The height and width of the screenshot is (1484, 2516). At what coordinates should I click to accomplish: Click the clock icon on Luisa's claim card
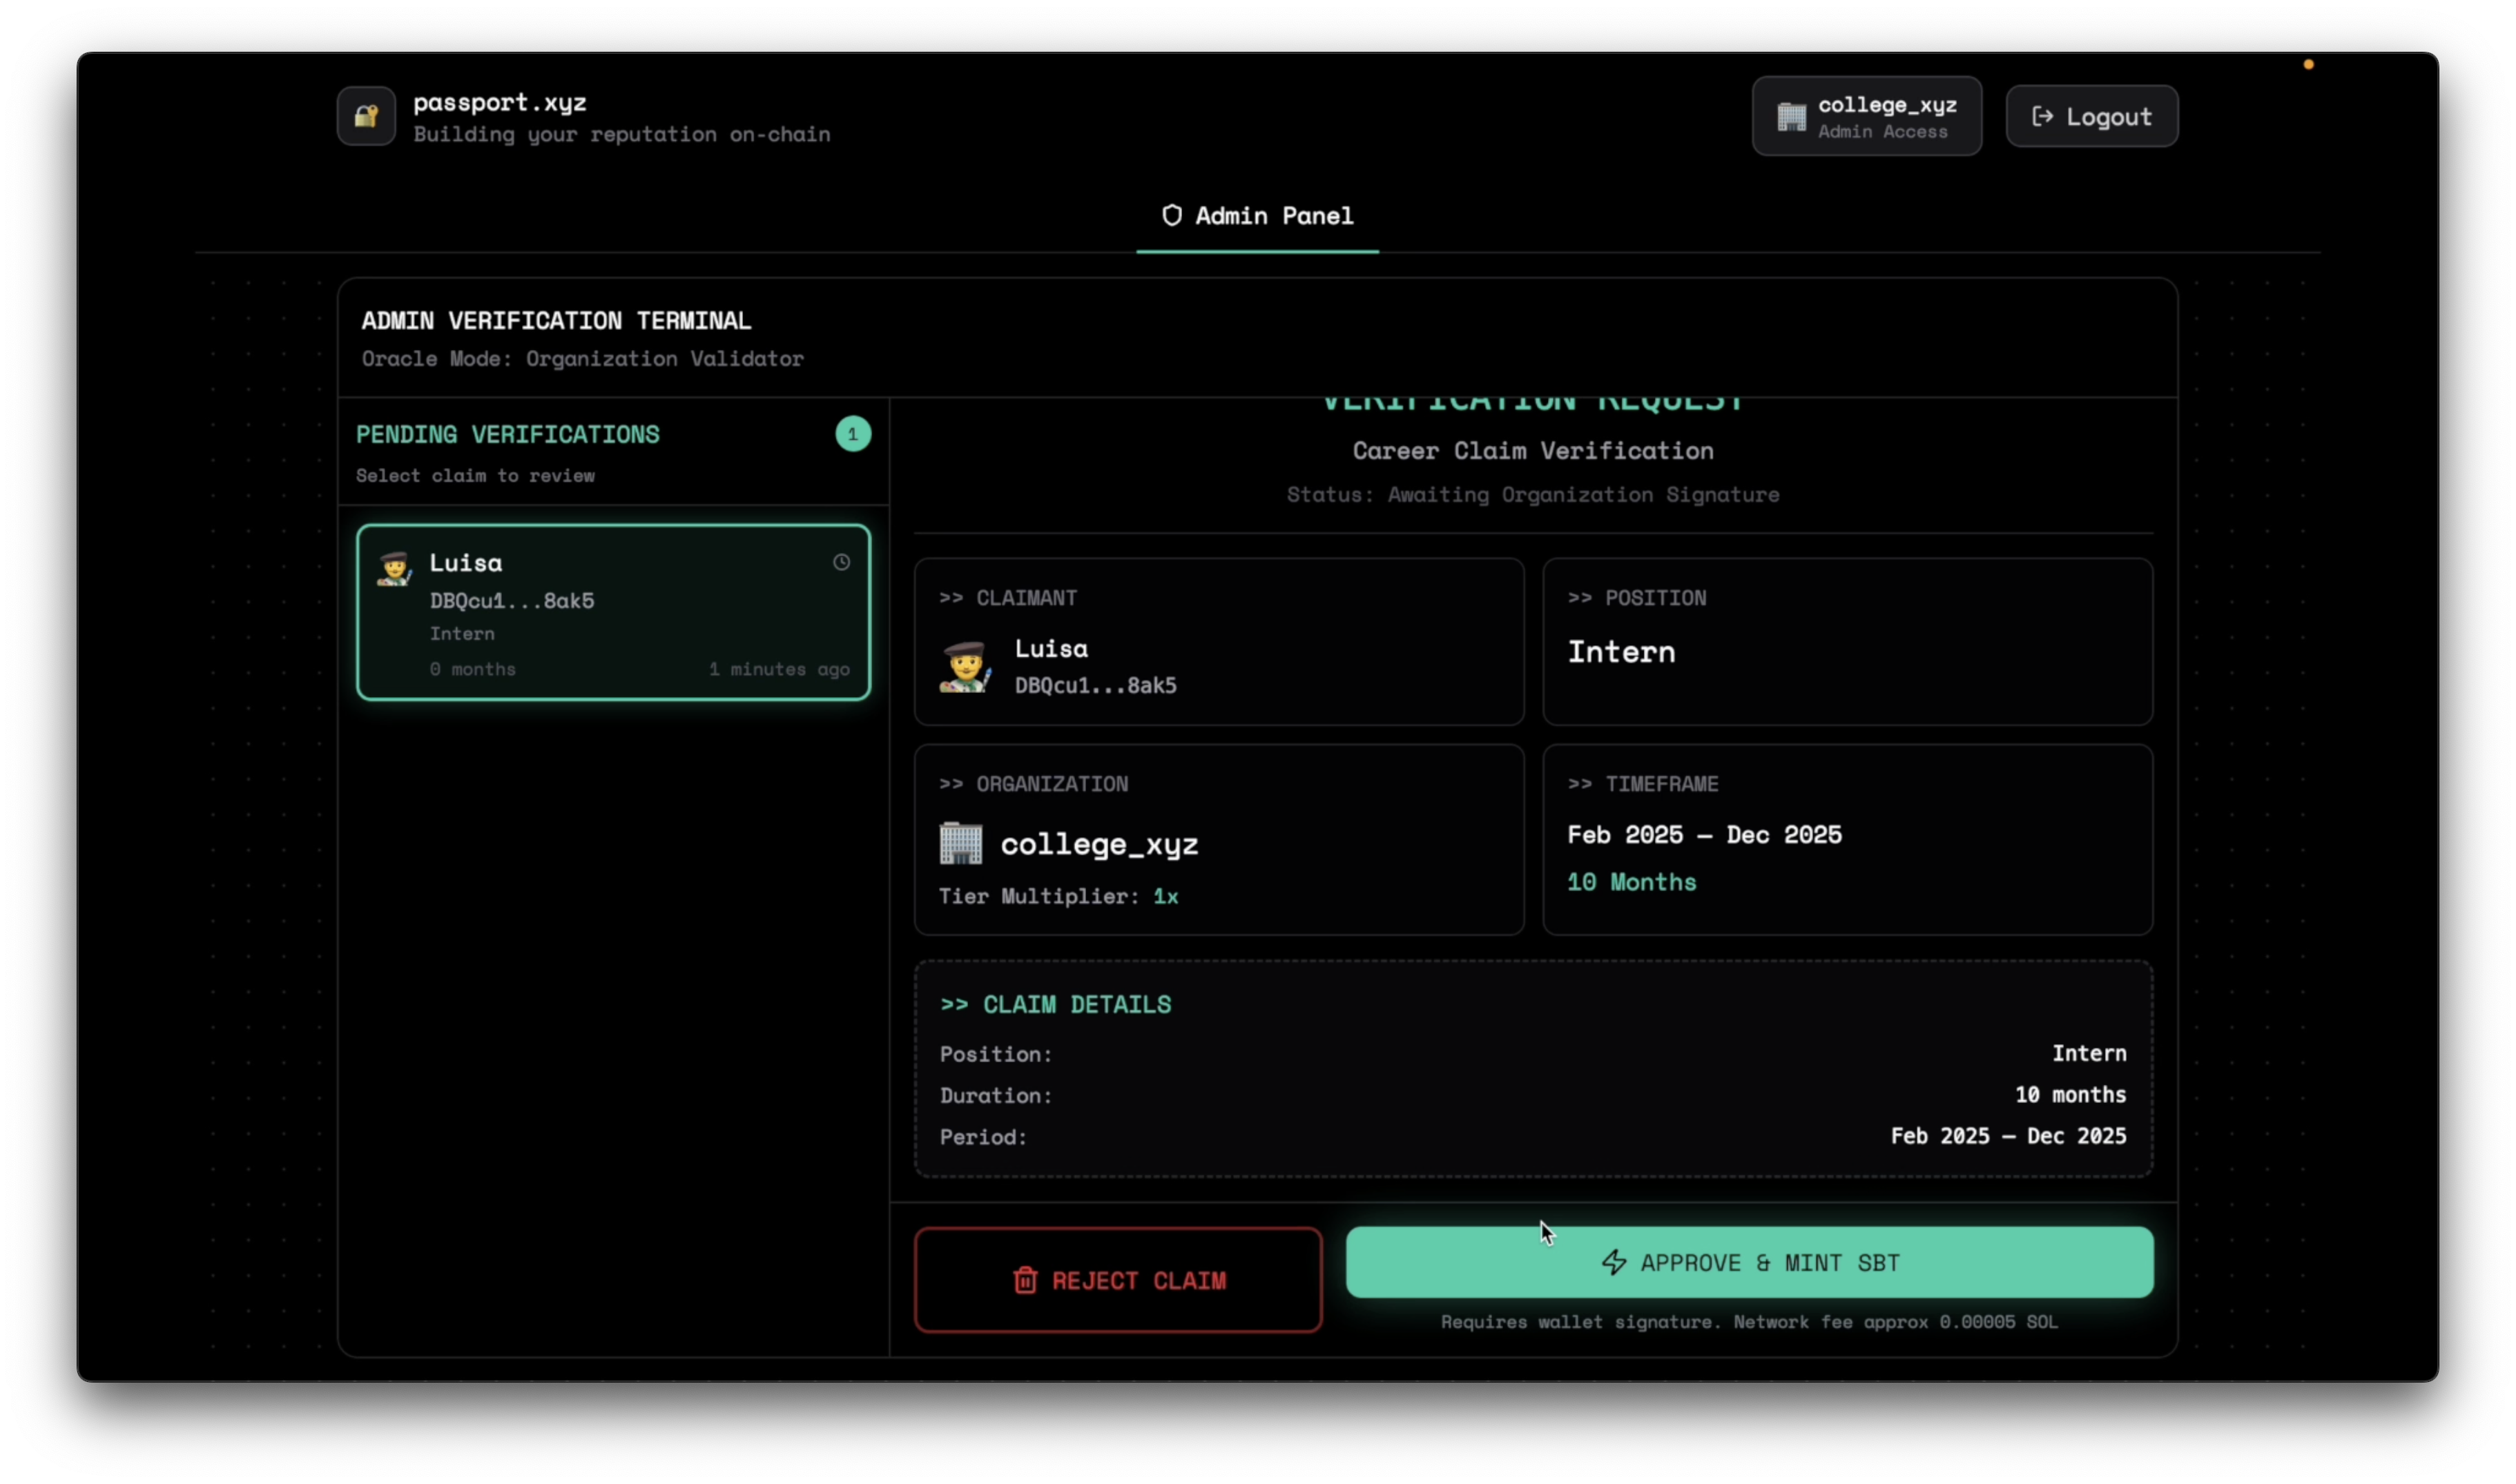coord(841,562)
